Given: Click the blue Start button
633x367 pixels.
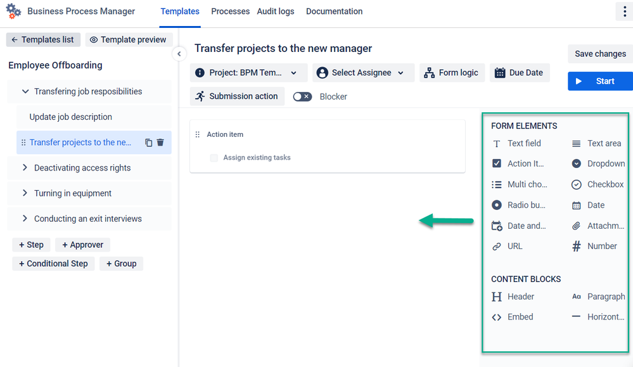Looking at the screenshot, I should 600,81.
